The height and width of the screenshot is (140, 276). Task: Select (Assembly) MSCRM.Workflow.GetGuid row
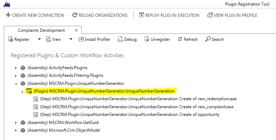(x=63, y=123)
